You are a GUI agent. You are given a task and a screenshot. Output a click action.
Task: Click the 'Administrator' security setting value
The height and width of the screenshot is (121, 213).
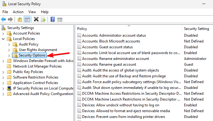[x=195, y=59]
